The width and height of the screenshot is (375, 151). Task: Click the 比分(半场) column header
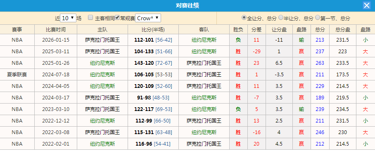pos(153,30)
